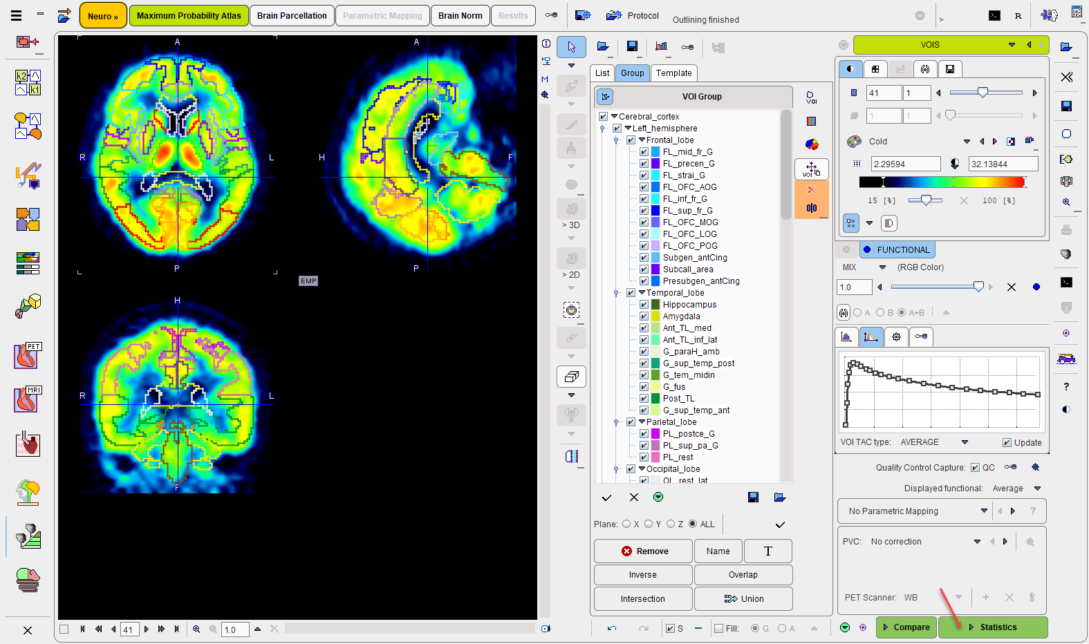Click the Compare button
Image resolution: width=1089 pixels, height=644 pixels.
[906, 627]
